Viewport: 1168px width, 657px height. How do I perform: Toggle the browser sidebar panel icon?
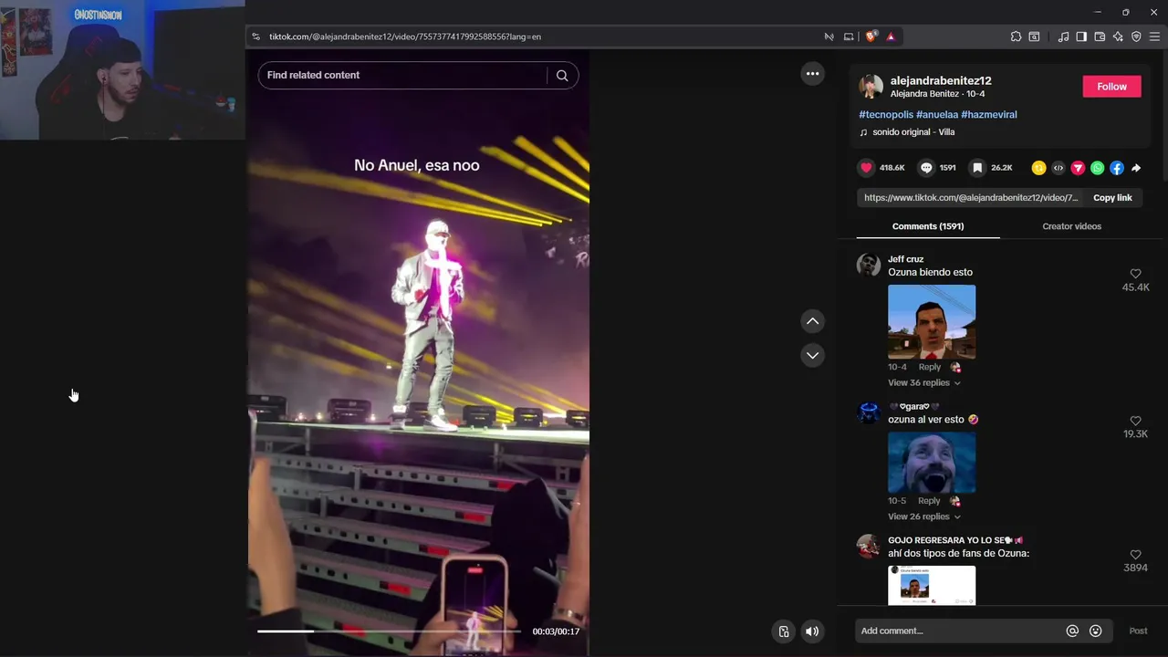[1081, 36]
